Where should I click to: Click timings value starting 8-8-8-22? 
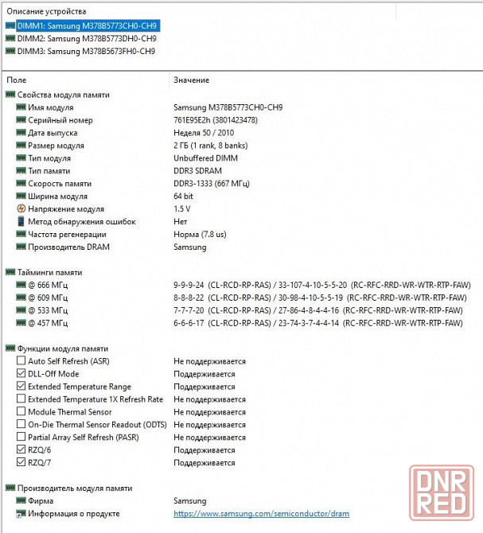pyautogui.click(x=320, y=298)
